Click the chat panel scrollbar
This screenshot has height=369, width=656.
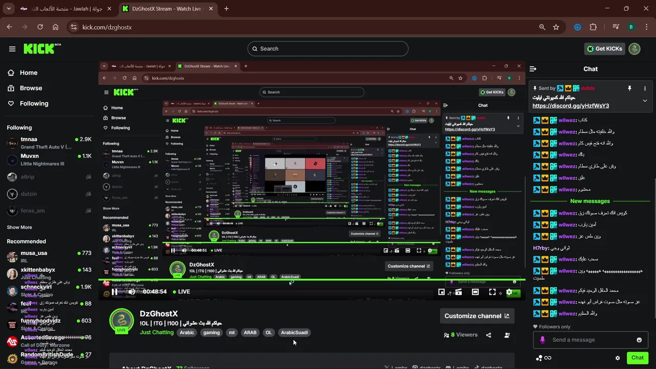(654, 249)
